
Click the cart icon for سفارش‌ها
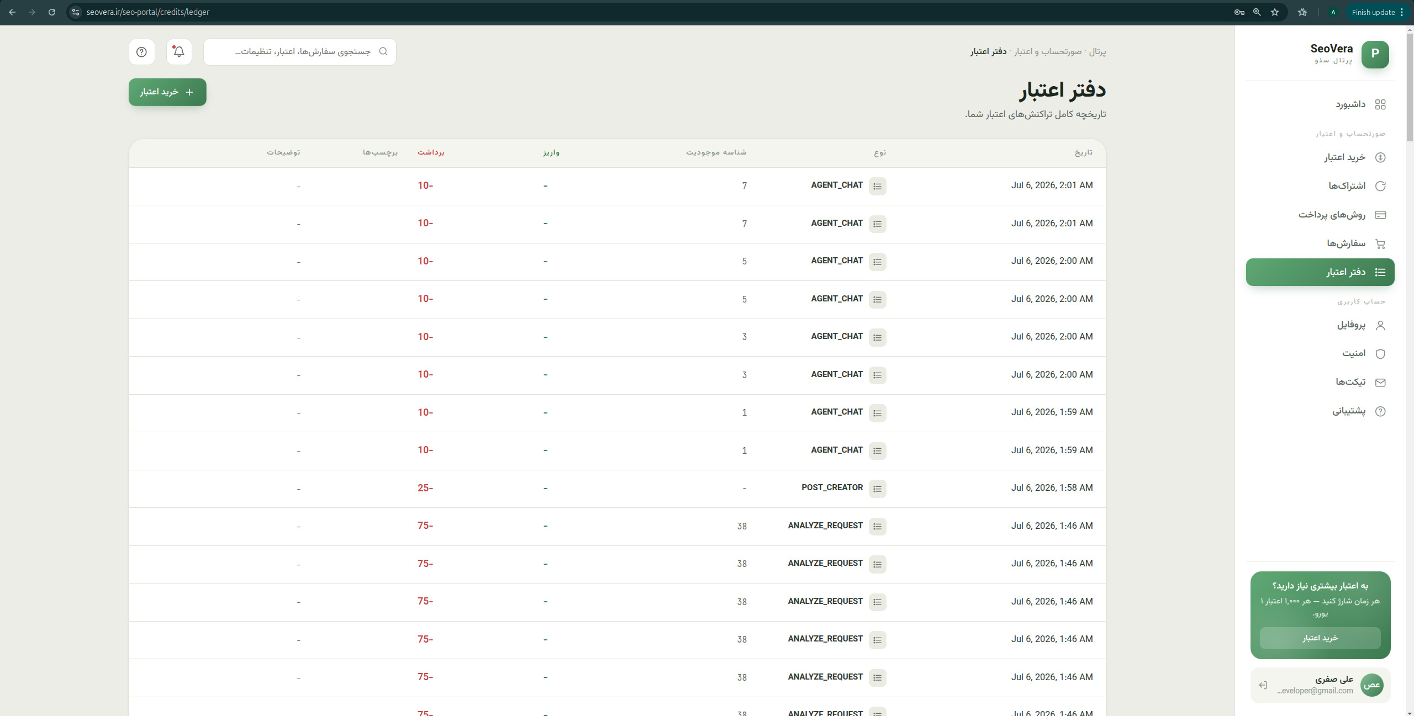coord(1380,243)
